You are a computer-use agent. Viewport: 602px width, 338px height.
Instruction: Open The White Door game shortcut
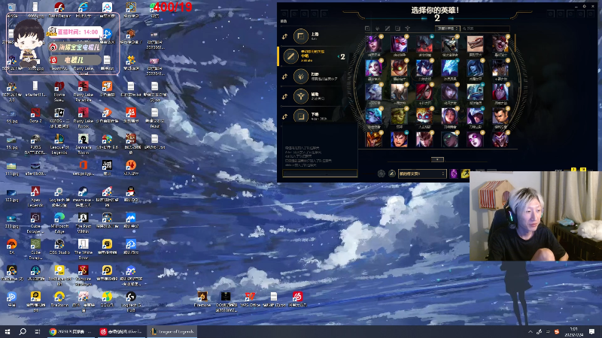[84, 249]
